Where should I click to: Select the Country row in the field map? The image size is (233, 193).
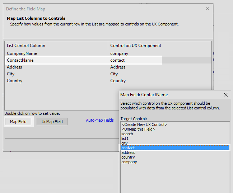pos(108,81)
